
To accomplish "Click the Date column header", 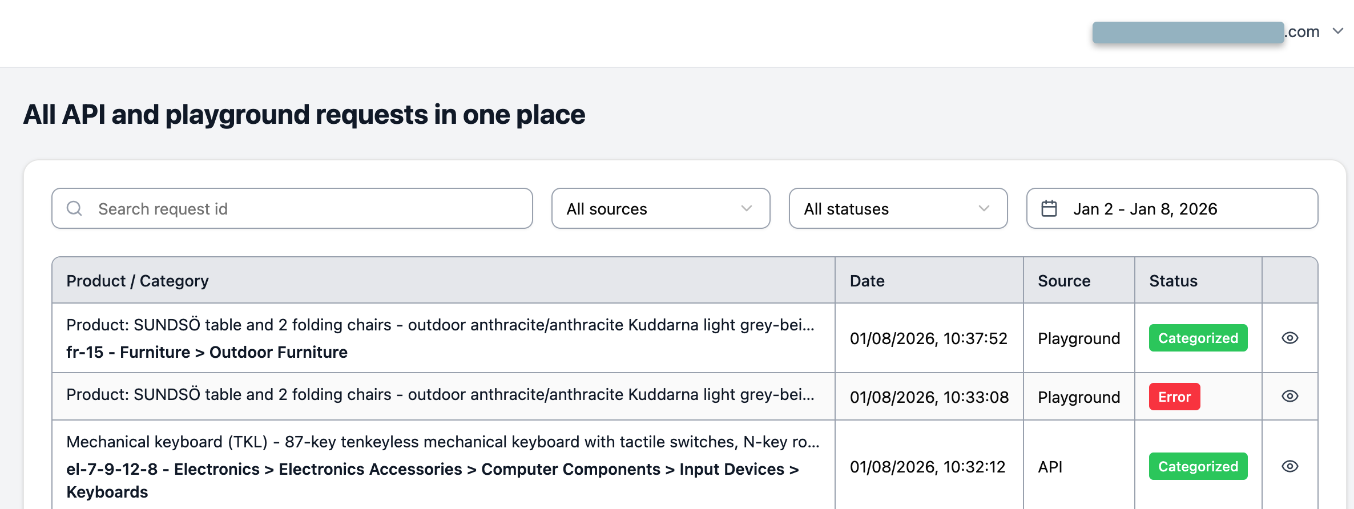I will click(x=867, y=280).
